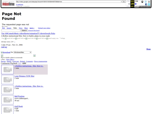This screenshot has width=152, height=114.
Task: Focus the Wayback URL address field
Action: pos(68,2)
